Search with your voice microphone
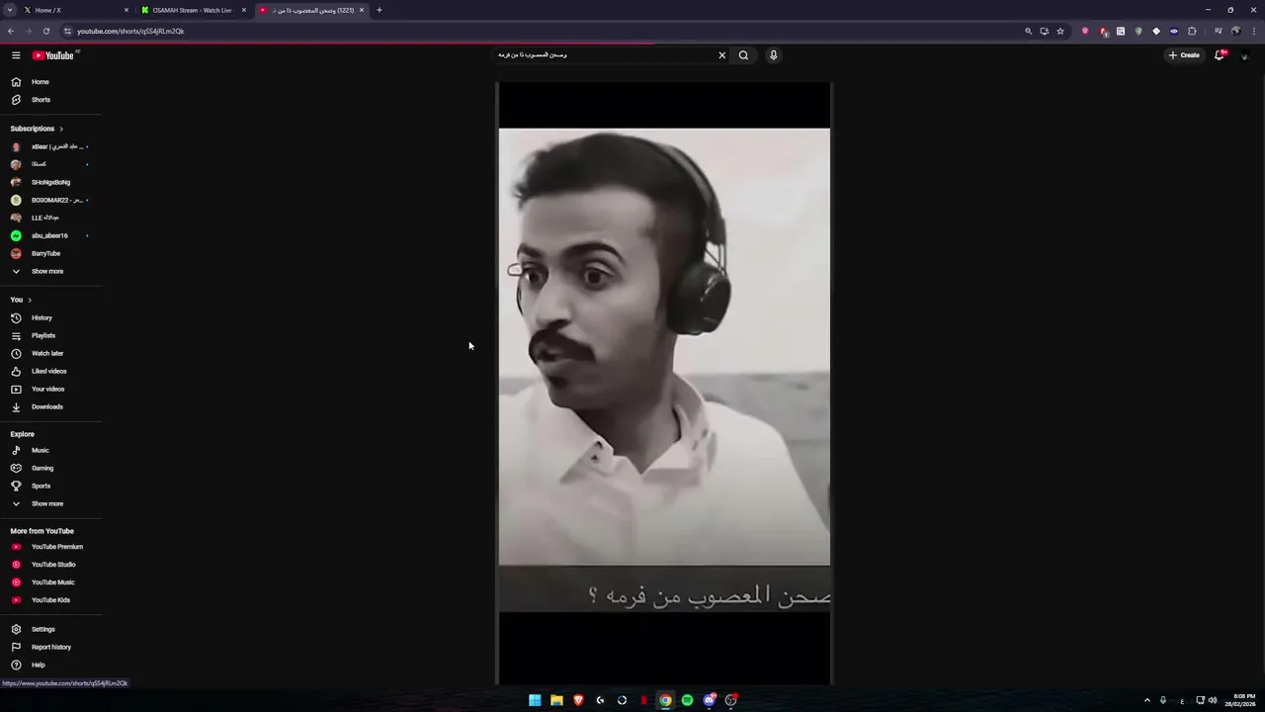The height and width of the screenshot is (712, 1265). tap(774, 55)
